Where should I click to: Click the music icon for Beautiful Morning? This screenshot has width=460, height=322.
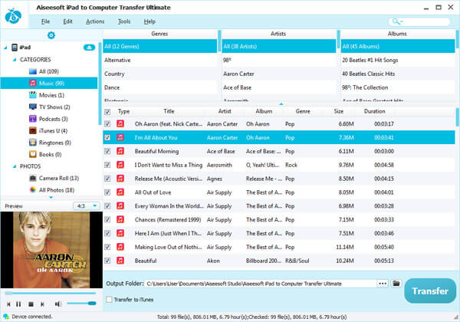coord(120,151)
